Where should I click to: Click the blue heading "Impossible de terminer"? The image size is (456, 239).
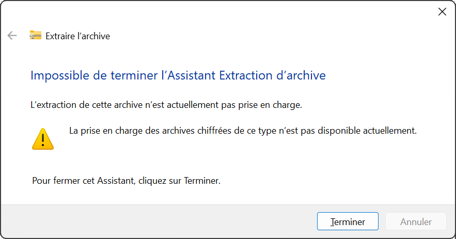[93, 75]
